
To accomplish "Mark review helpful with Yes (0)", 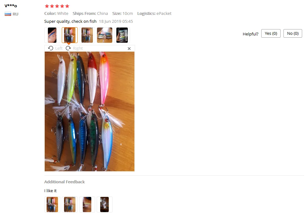I will pos(271,34).
